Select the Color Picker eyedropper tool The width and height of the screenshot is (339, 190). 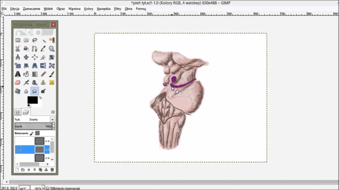click(x=43, y=49)
